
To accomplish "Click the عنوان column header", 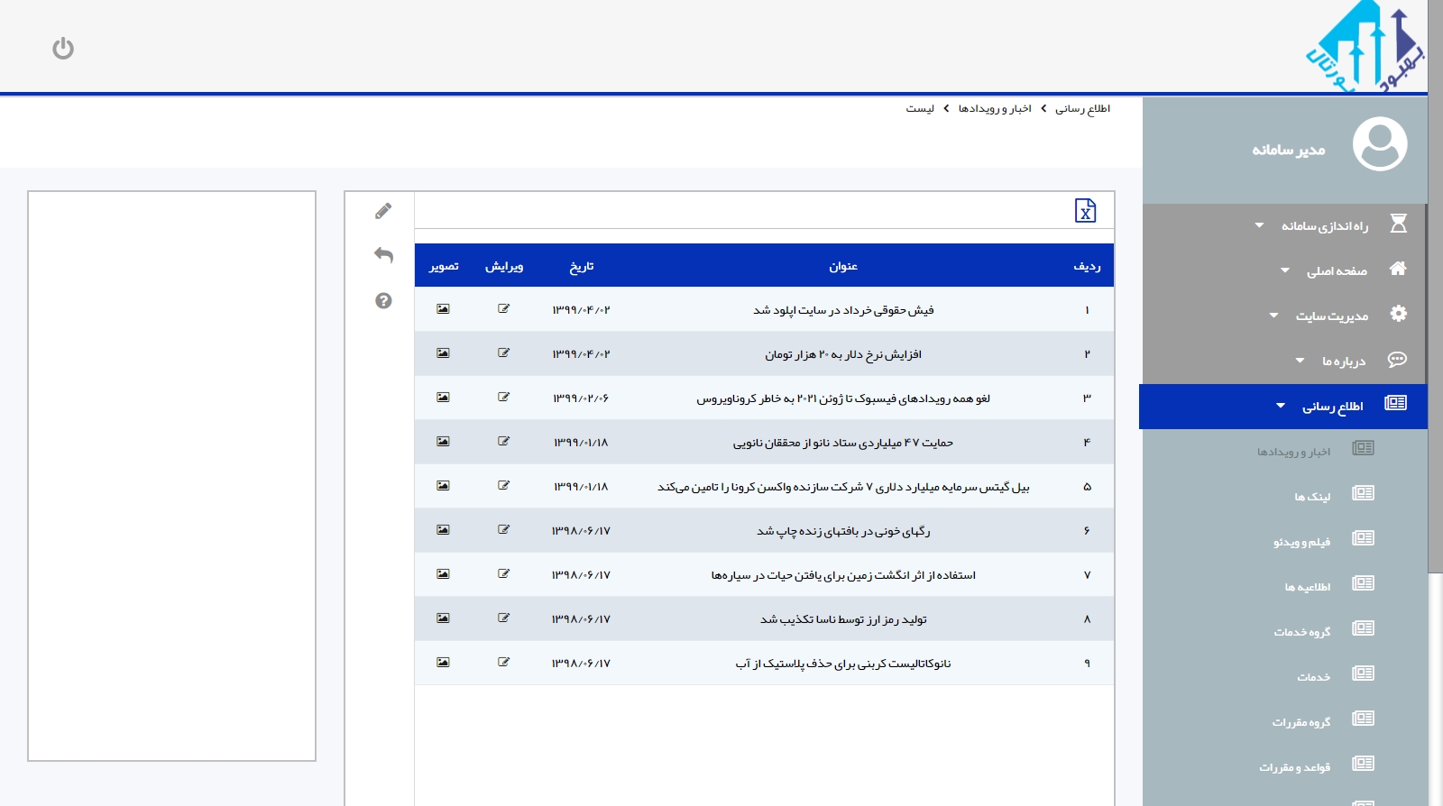I will (x=843, y=266).
